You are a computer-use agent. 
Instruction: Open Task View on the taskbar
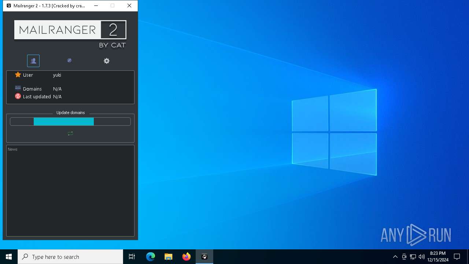point(132,257)
